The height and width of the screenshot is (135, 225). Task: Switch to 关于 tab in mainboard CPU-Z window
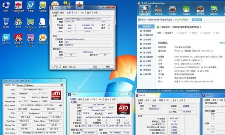[96, 13]
